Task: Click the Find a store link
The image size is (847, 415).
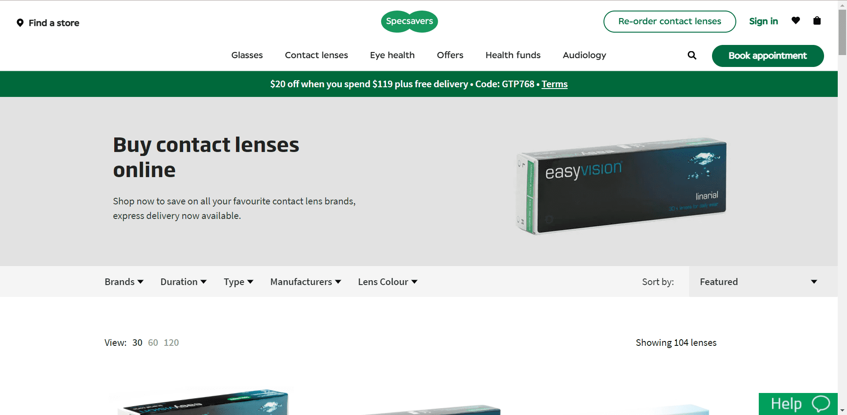Action: (48, 23)
